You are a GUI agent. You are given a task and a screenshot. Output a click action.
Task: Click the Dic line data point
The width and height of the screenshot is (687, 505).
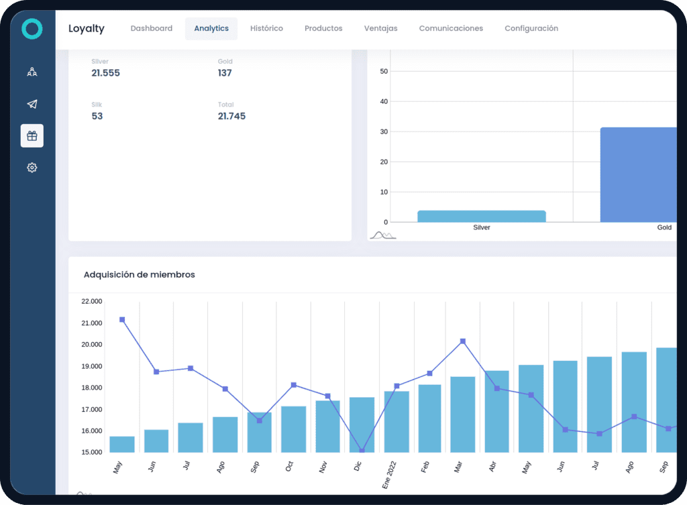tap(362, 451)
